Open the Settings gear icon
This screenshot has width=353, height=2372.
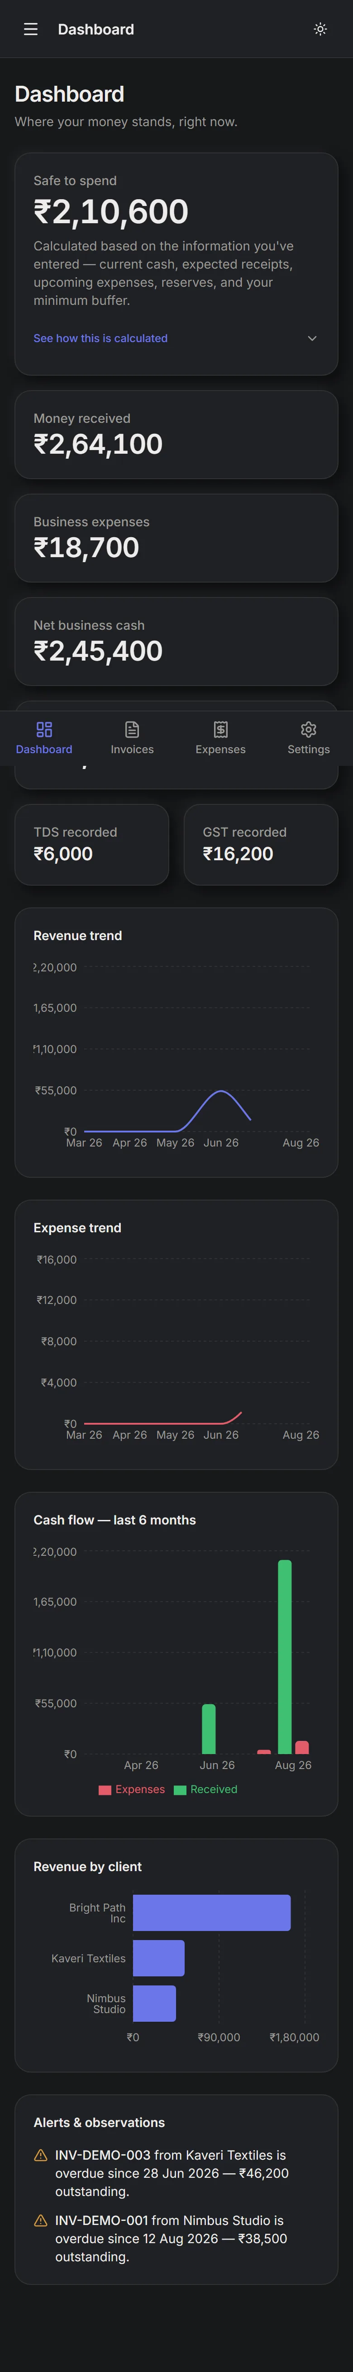309,729
